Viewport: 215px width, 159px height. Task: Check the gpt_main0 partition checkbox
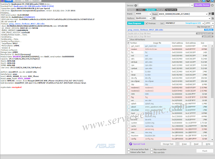pyautogui.click(x=129, y=46)
